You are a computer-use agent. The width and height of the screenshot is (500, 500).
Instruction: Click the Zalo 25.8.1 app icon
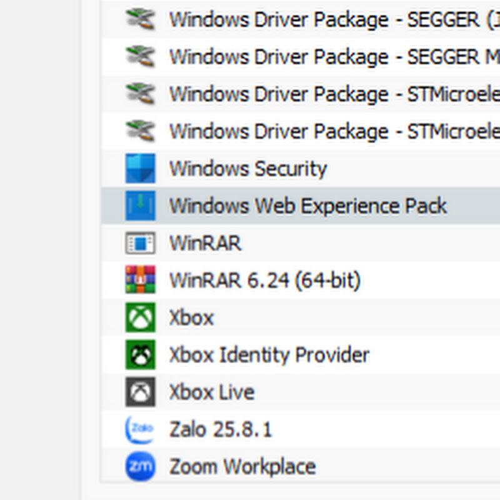[x=139, y=429]
